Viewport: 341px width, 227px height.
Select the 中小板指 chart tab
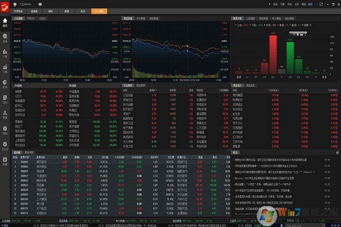pyautogui.click(x=141, y=18)
